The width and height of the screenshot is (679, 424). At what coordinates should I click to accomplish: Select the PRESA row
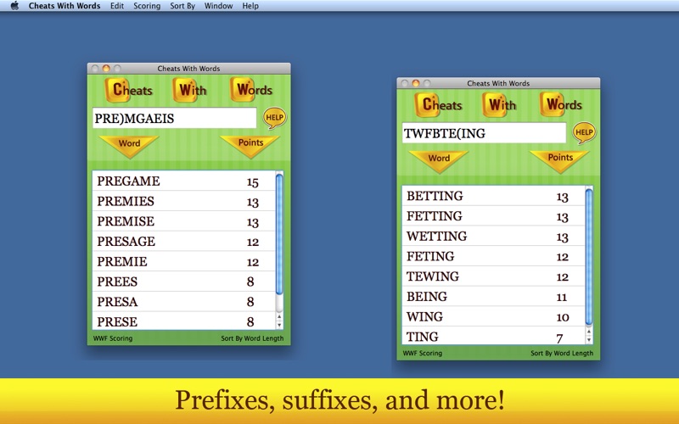[183, 302]
